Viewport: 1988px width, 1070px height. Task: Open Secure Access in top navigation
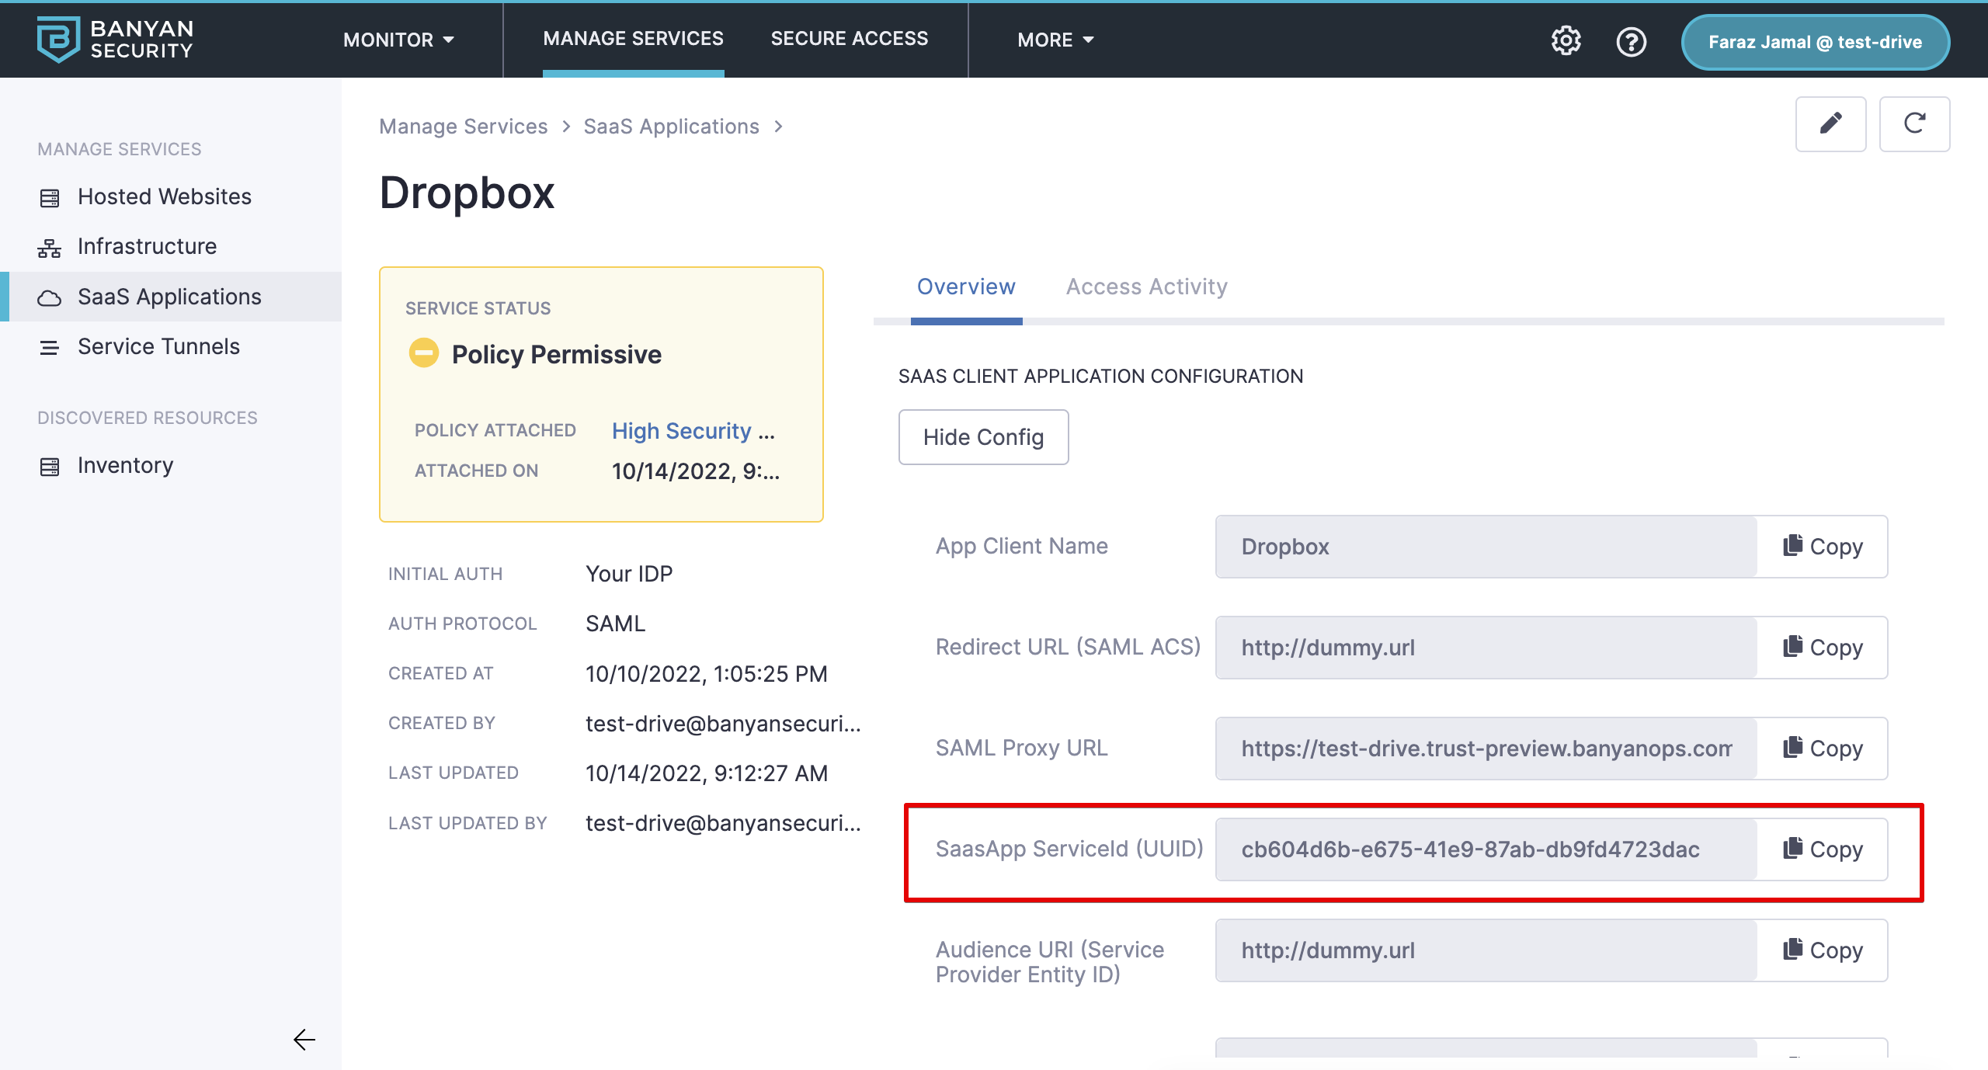pos(849,39)
